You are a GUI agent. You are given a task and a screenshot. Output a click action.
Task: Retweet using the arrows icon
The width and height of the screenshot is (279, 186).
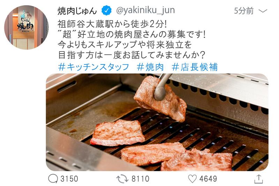click(122, 179)
